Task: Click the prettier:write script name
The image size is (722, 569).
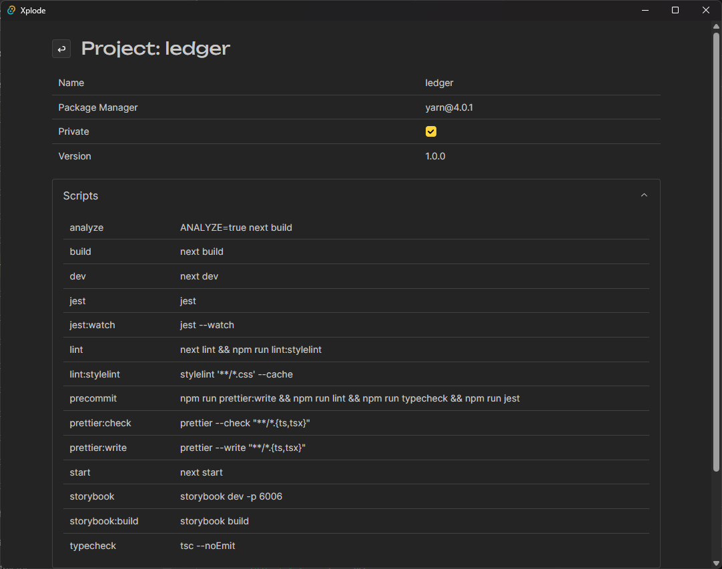Action: tap(98, 448)
